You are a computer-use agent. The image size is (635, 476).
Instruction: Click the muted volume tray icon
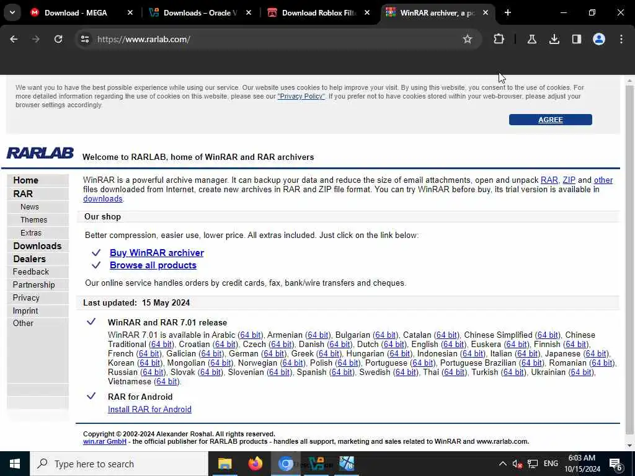[517, 464]
